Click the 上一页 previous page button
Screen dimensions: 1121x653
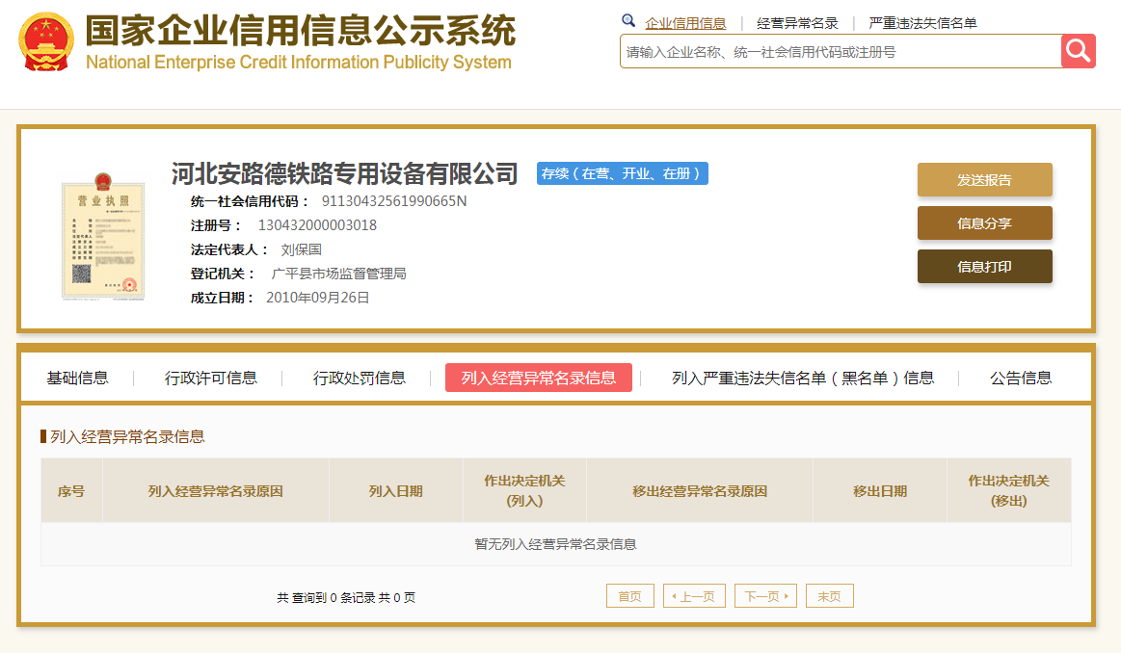pyautogui.click(x=694, y=596)
